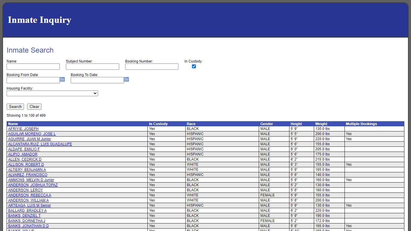Click the Weight column header
Screen dimensions: 411x231
point(321,124)
